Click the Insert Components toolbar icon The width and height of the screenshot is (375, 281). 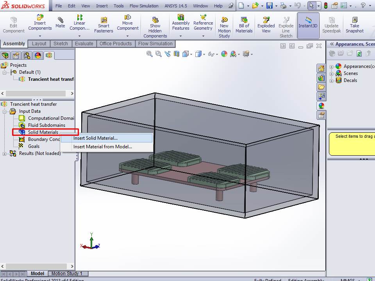point(40,18)
